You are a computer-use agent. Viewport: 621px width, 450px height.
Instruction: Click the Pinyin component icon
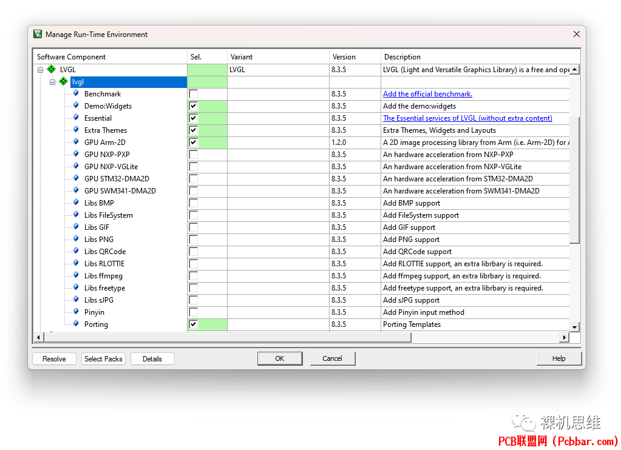tap(76, 312)
